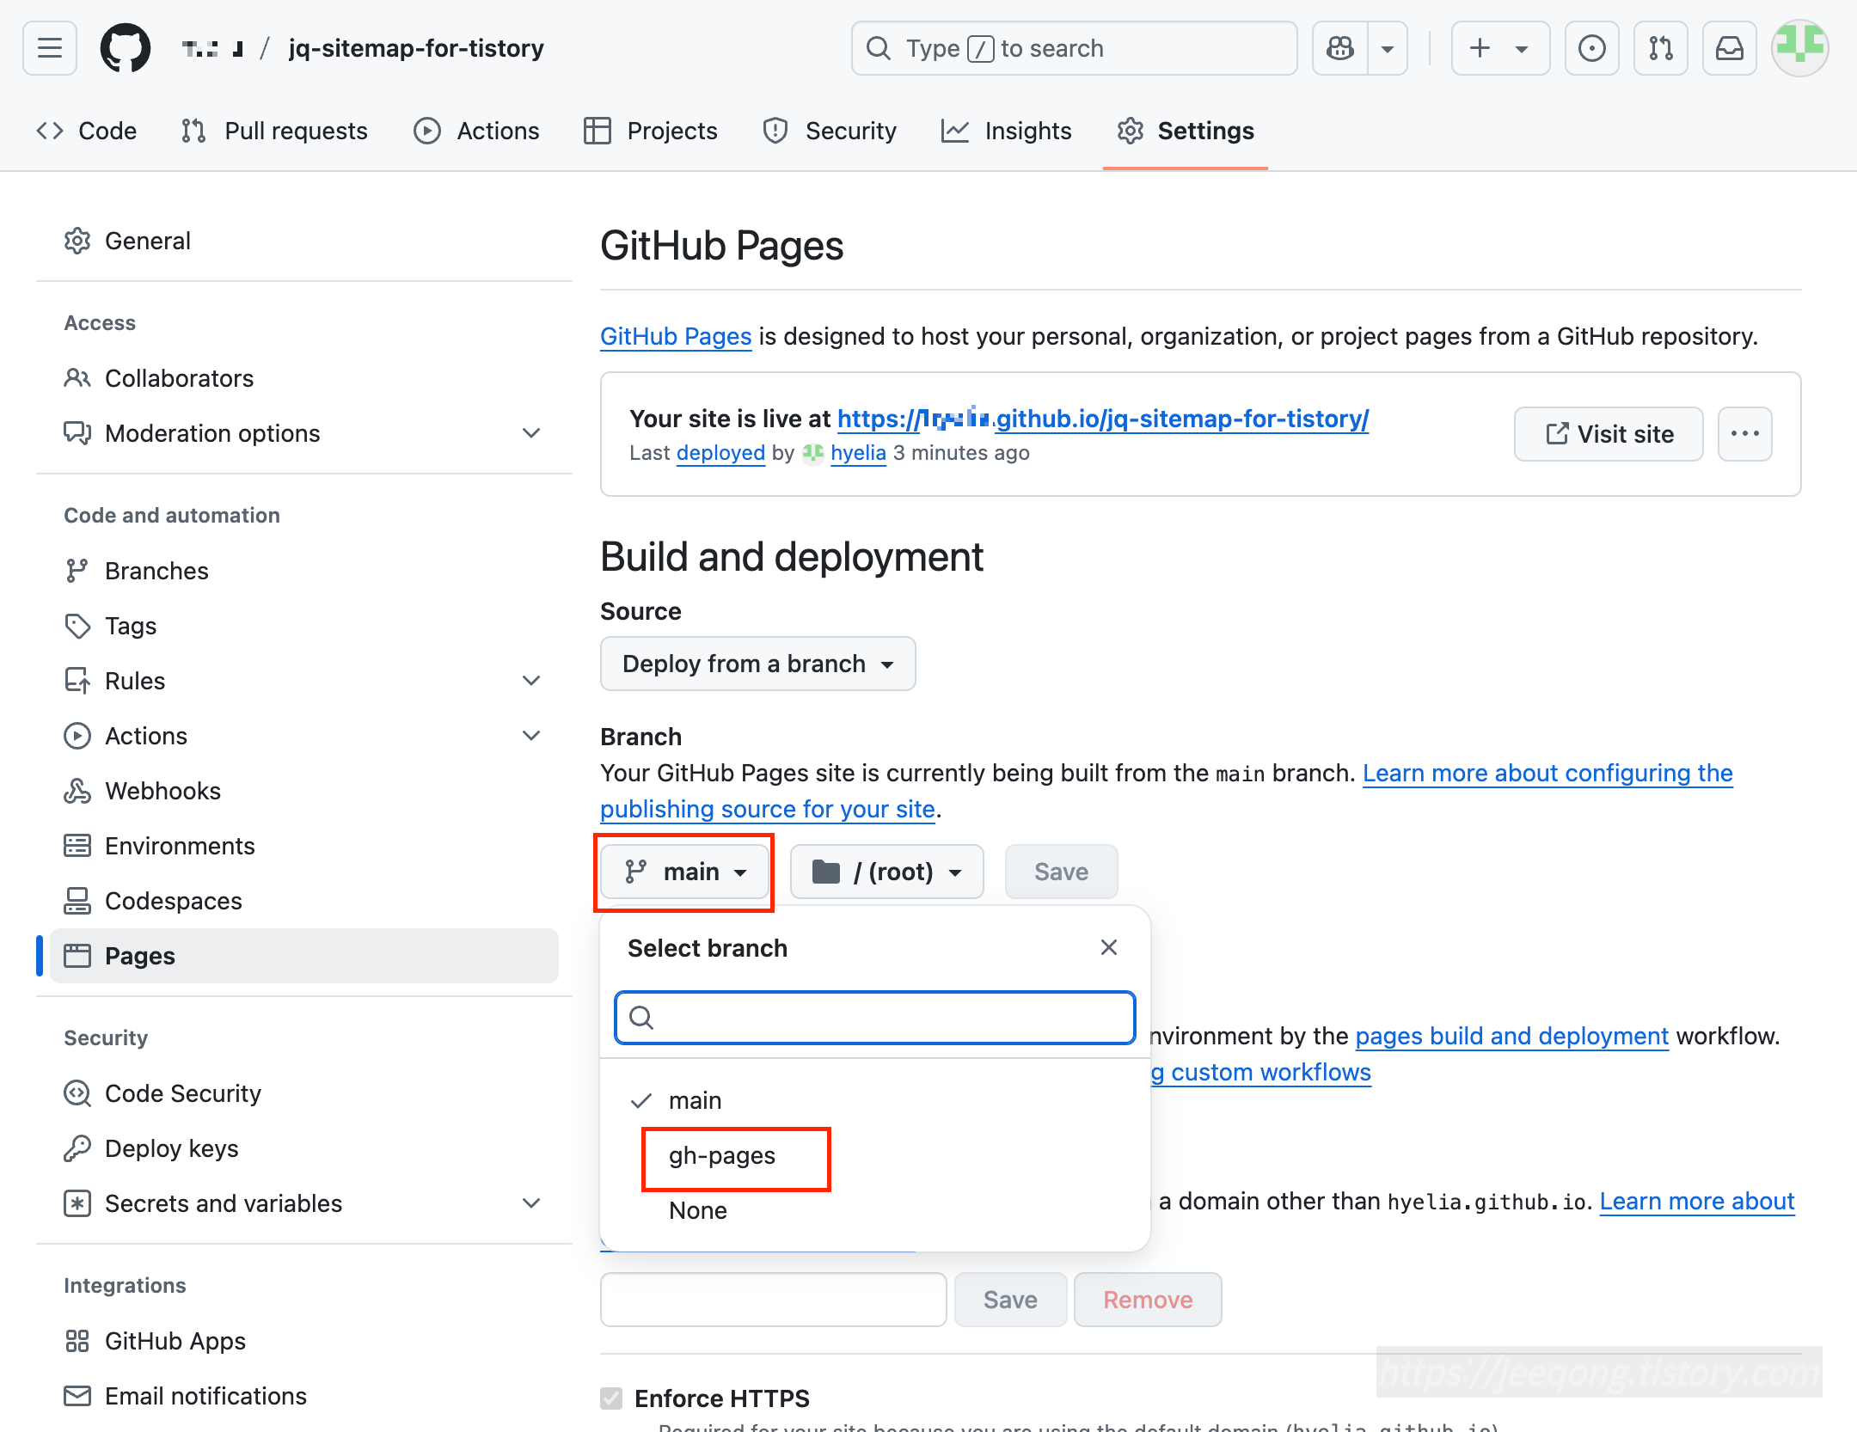
Task: Close the Select branch popup
Action: (1108, 947)
